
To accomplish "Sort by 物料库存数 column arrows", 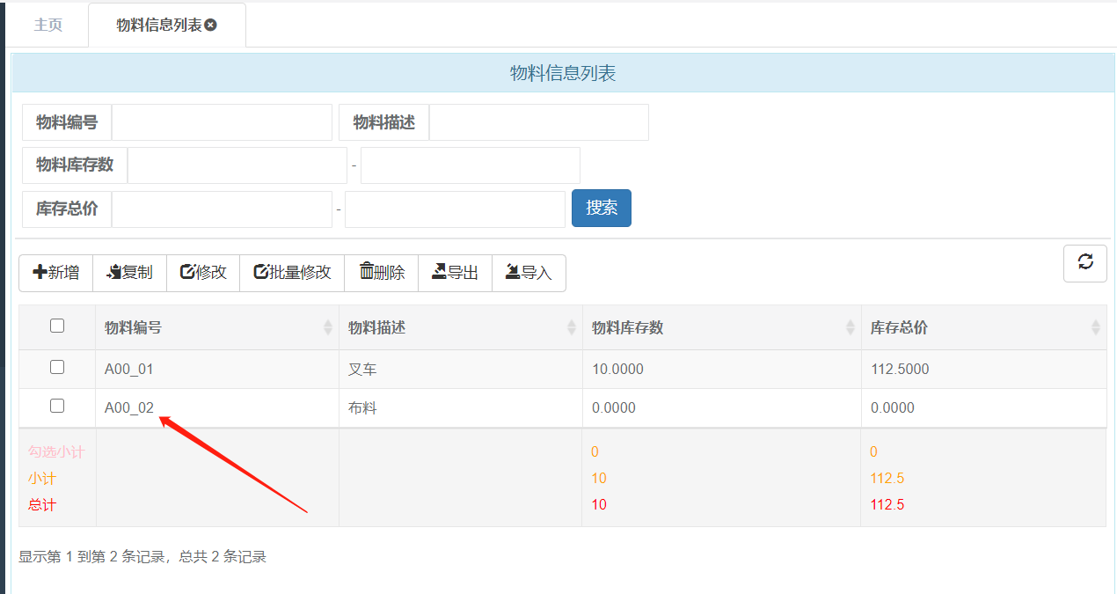I will point(851,327).
